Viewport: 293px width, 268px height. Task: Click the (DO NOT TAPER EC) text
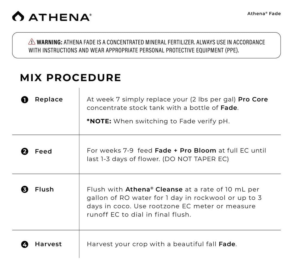click(195, 159)
